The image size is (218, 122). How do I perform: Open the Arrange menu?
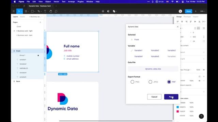72,2
